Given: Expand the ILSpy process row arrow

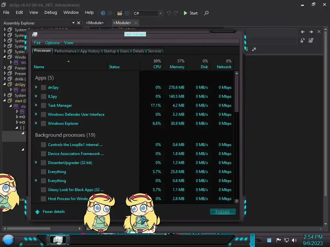Looking at the screenshot, I should coord(36,96).
